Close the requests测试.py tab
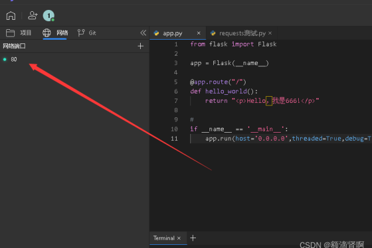The image size is (372, 248). [270, 33]
